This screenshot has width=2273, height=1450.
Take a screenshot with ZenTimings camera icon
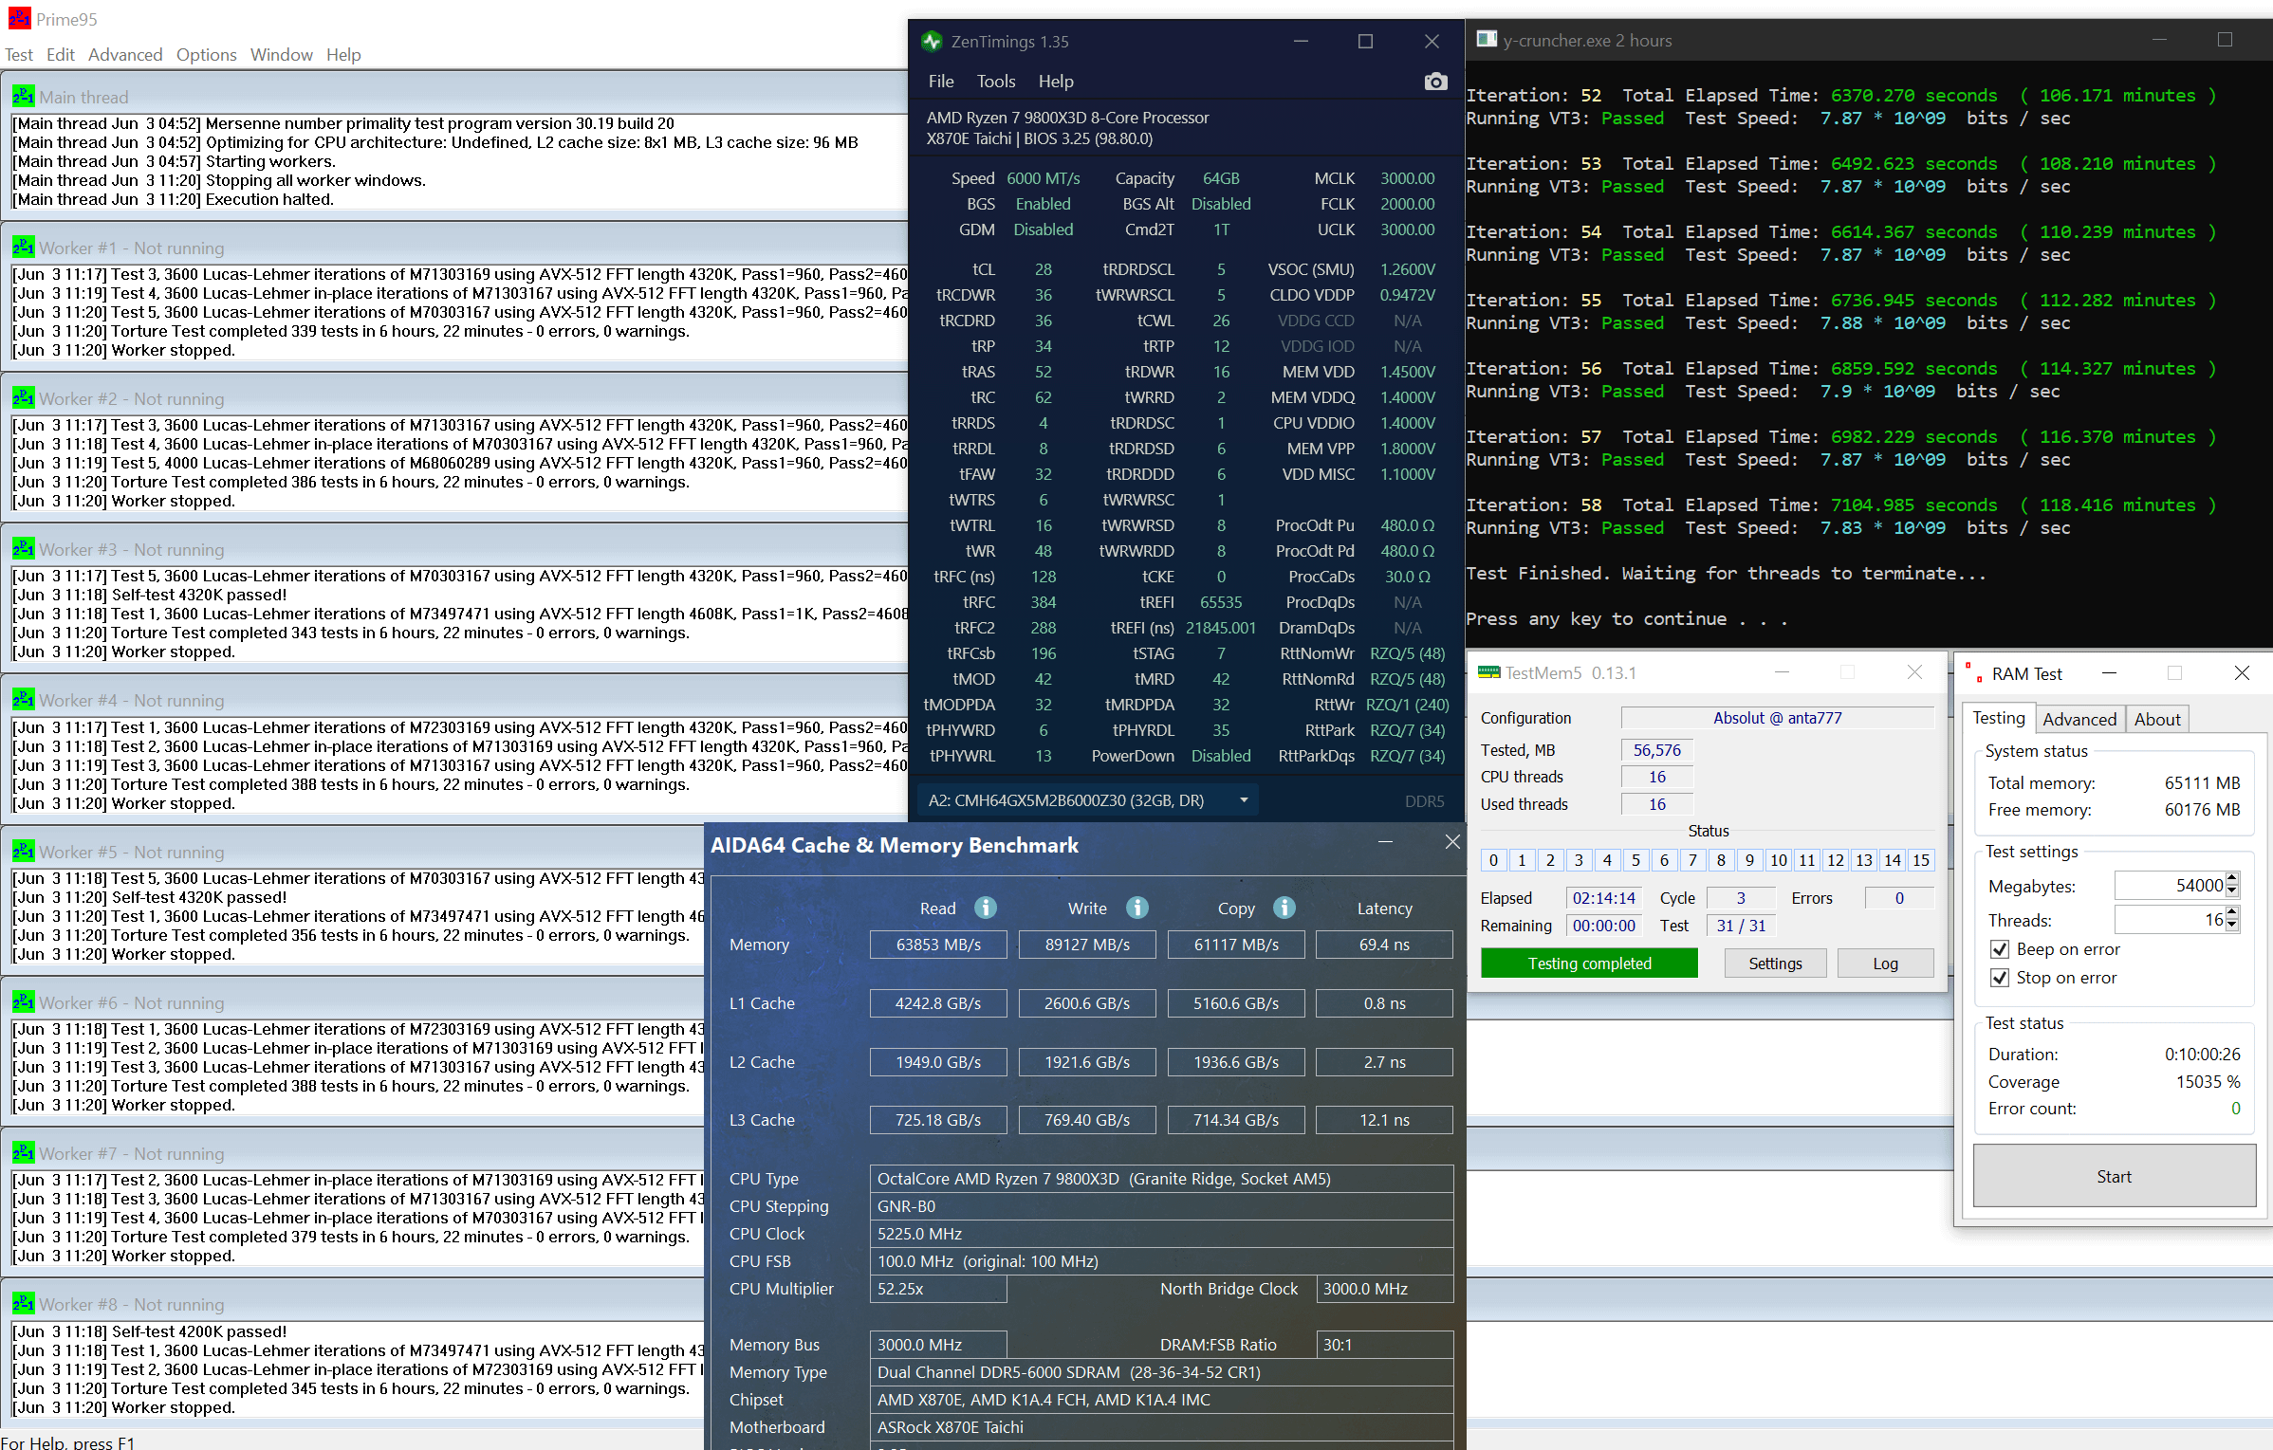click(x=1435, y=82)
